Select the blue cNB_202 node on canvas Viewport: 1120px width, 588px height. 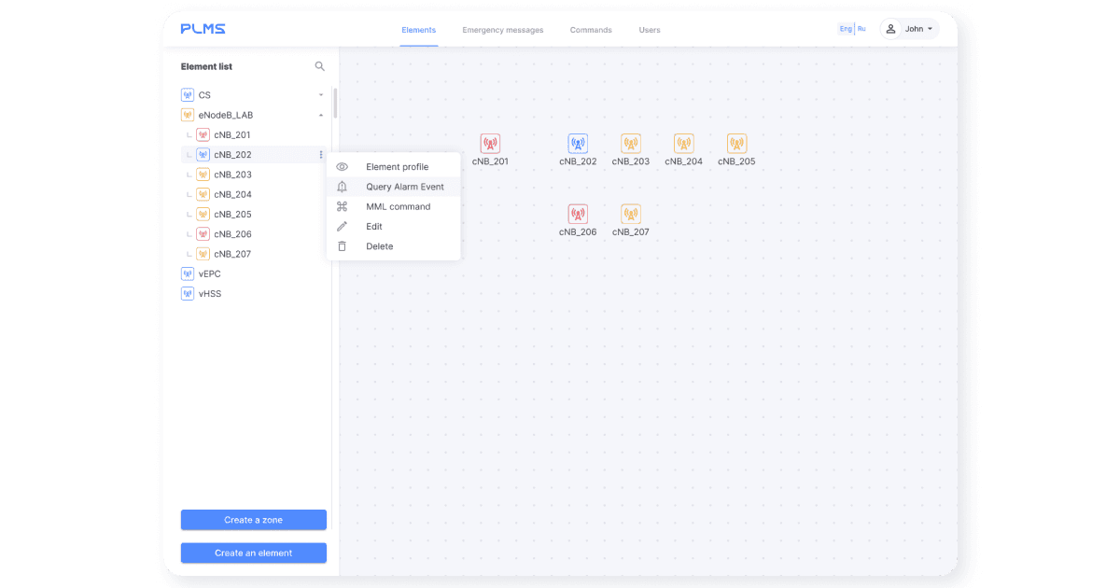click(x=578, y=144)
